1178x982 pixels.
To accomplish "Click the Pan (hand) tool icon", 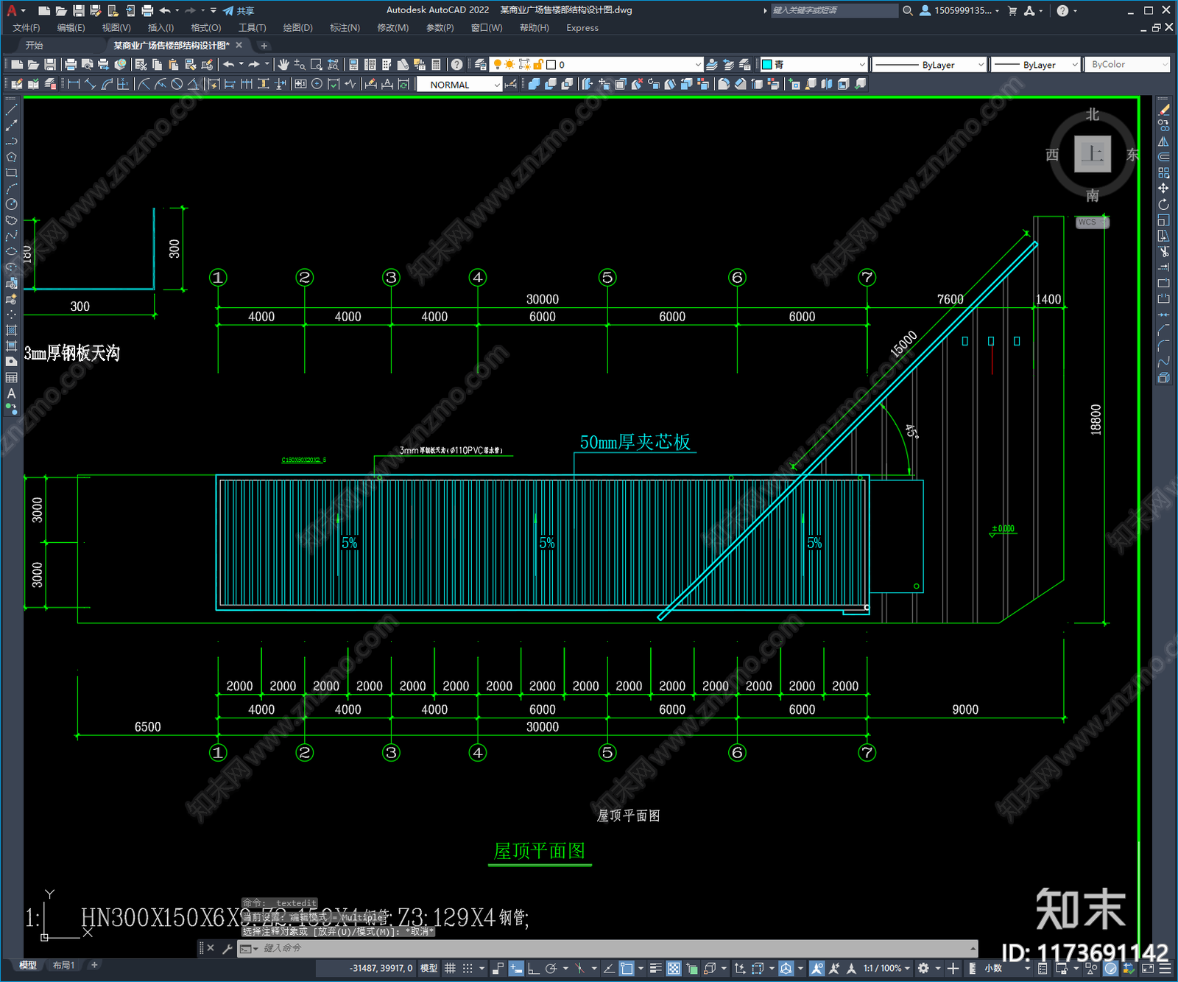I will point(283,65).
